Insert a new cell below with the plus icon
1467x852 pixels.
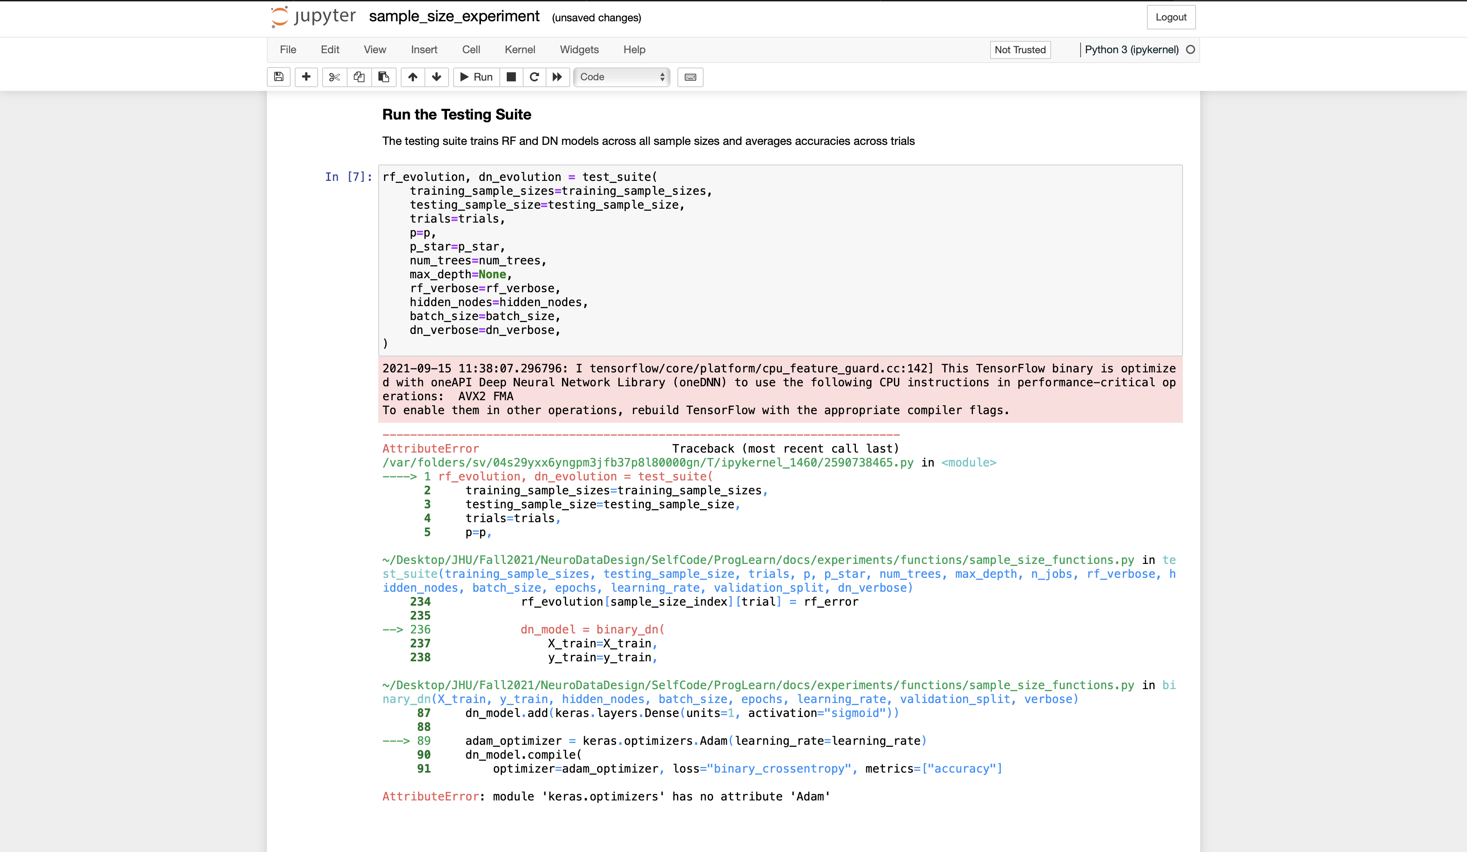tap(306, 77)
